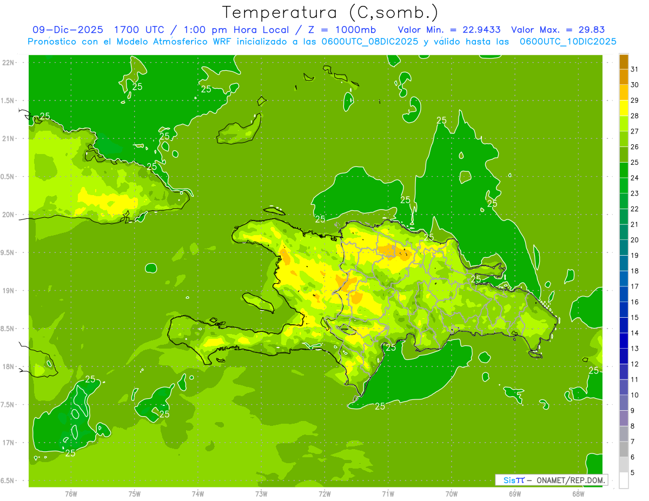The width and height of the screenshot is (649, 501).
Task: Click the legend swatch between 30 and 31
Action: tap(624, 77)
